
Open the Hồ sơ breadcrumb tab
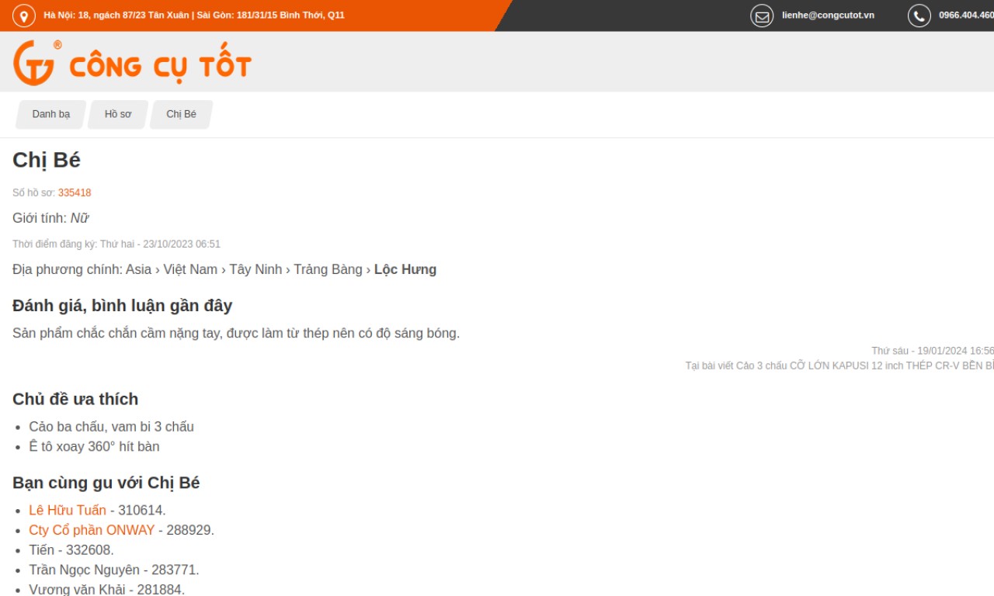point(118,114)
